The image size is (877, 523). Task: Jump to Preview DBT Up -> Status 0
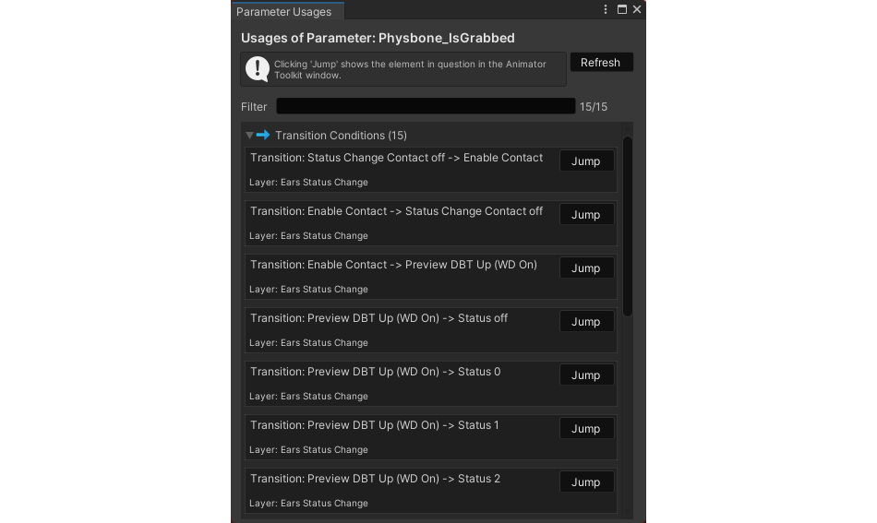tap(586, 374)
